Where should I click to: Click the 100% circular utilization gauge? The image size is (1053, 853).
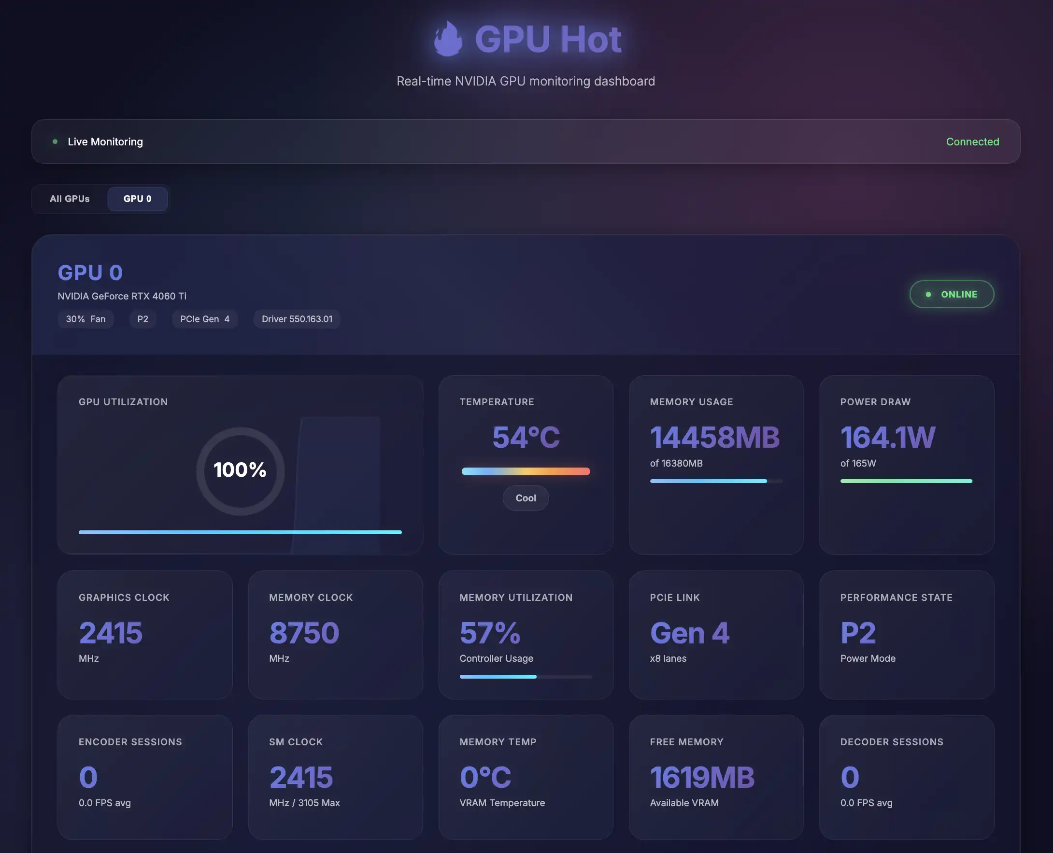240,470
